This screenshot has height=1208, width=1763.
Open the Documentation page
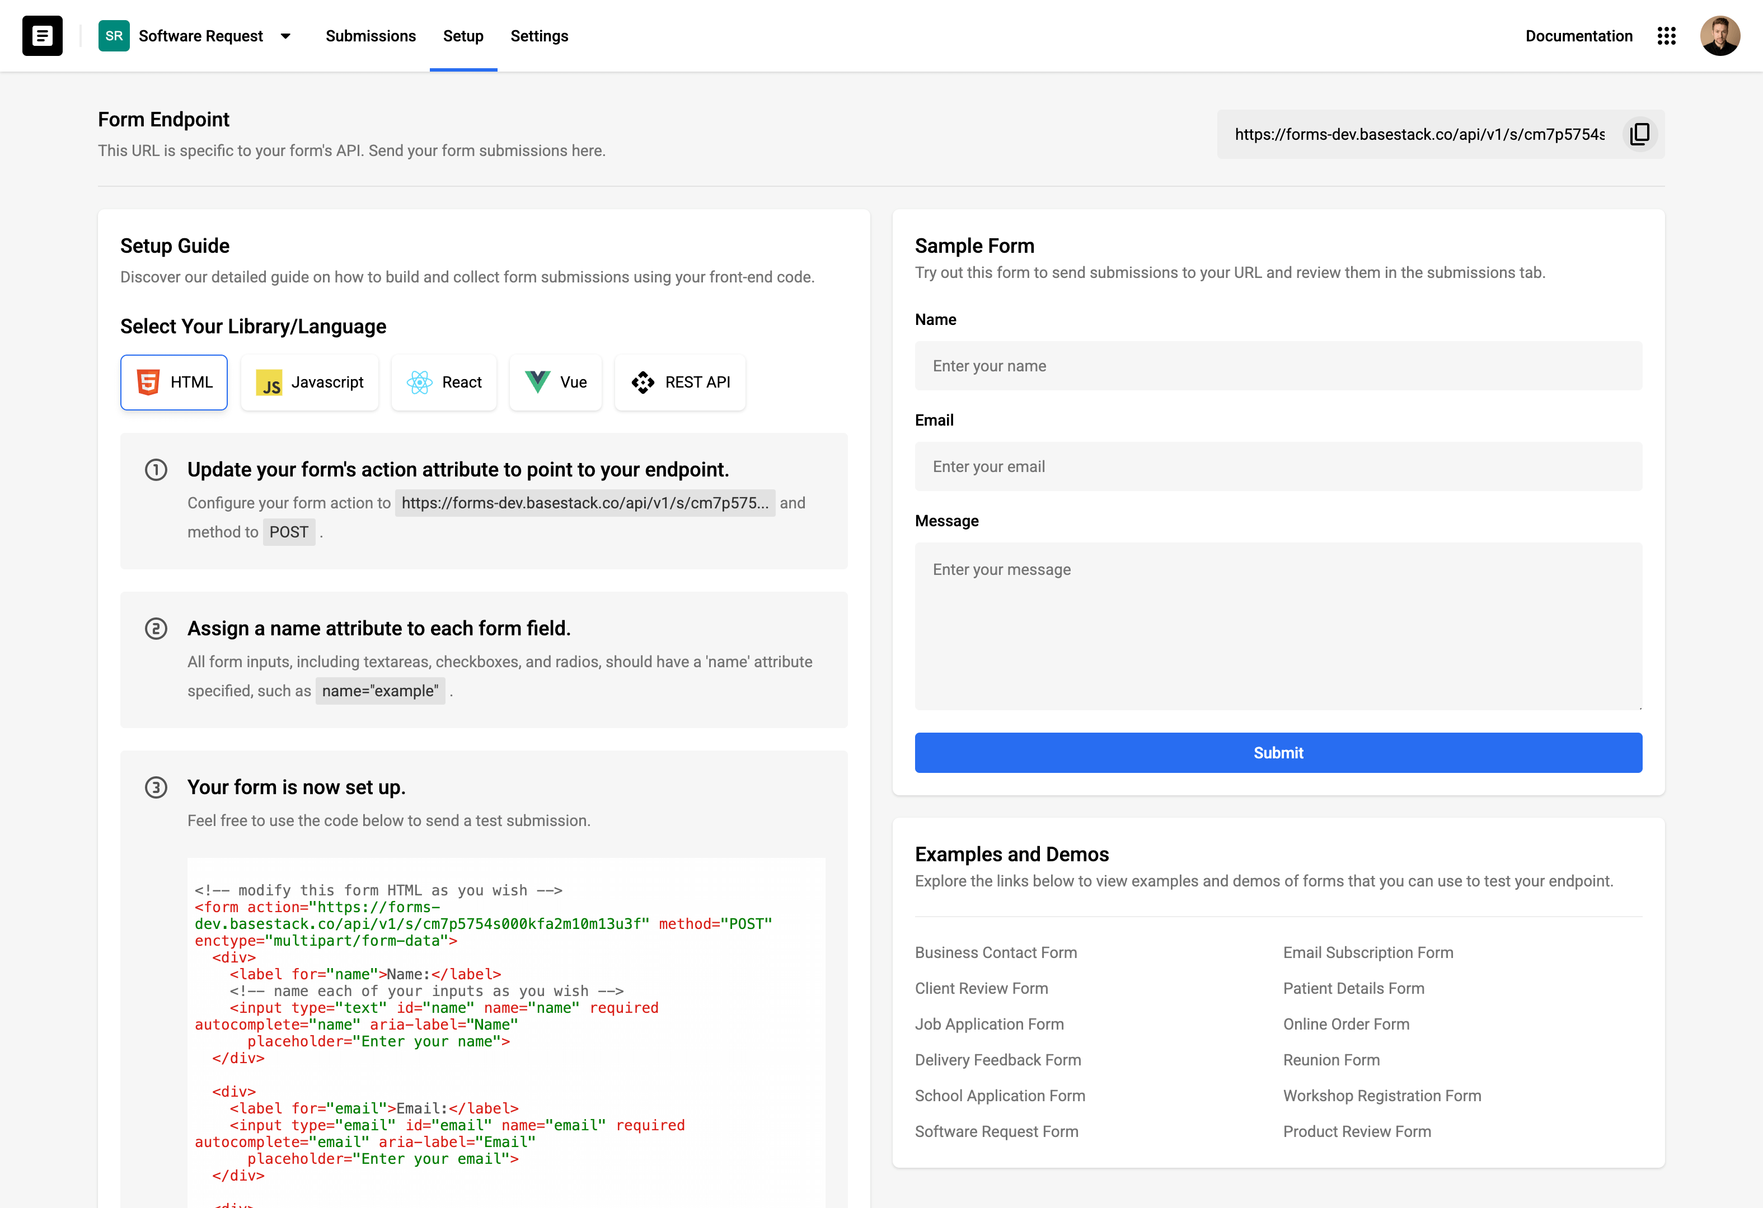click(1579, 36)
